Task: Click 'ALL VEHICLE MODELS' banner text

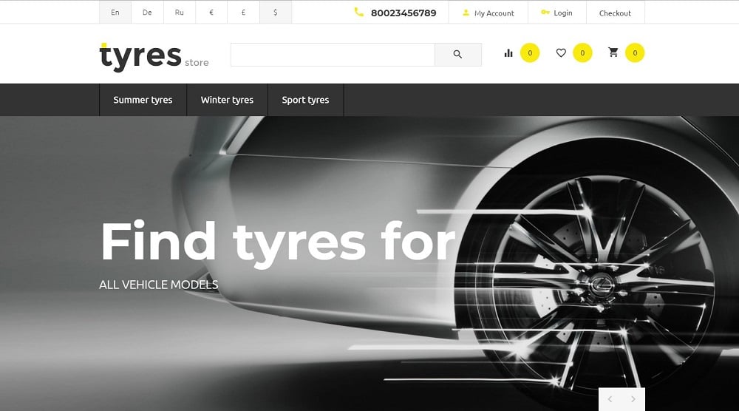Action: pyautogui.click(x=159, y=285)
